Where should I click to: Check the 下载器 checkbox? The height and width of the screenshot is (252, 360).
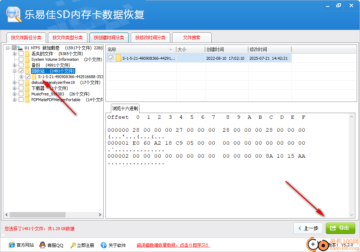[21, 88]
